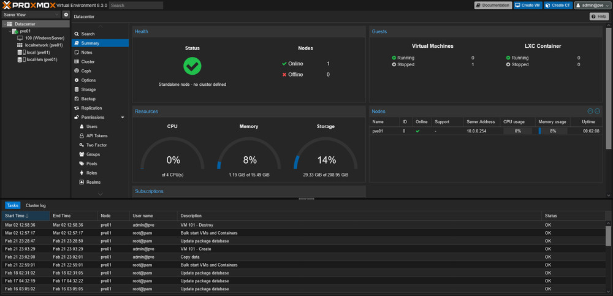This screenshot has height=296, width=613.
Task: Collapse the Datacenter tree node
Action: (x=4, y=25)
